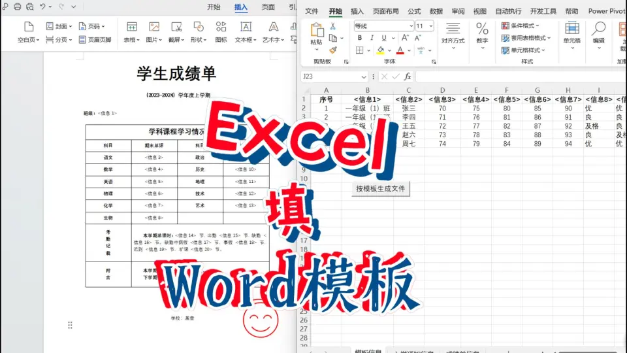Screen dimensions: 627x353
Task: Select the Word 插入 tab
Action: [x=241, y=7]
